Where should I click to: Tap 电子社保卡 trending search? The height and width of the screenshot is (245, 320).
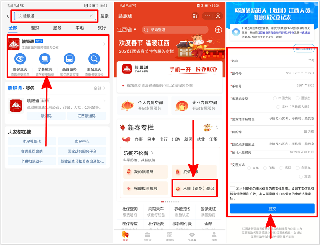(32, 141)
